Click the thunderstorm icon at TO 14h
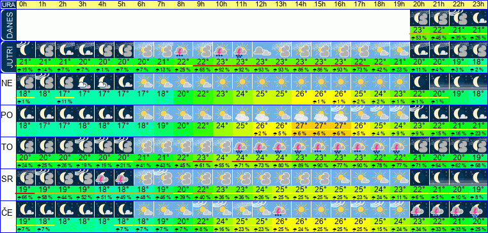 [x=301, y=146]
